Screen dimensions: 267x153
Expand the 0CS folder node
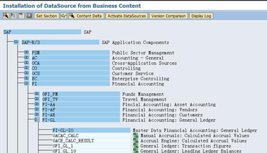pos(26,73)
